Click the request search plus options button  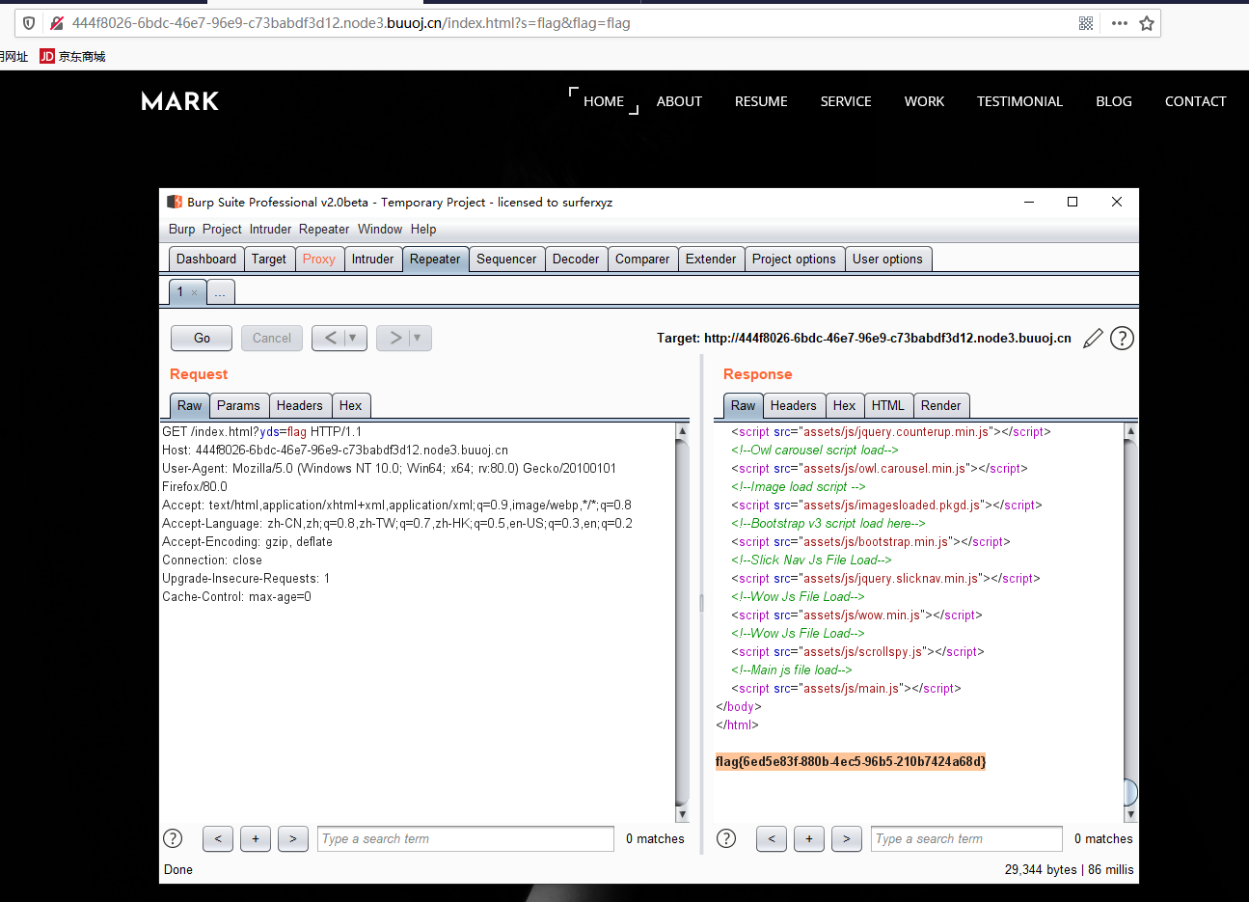[256, 839]
